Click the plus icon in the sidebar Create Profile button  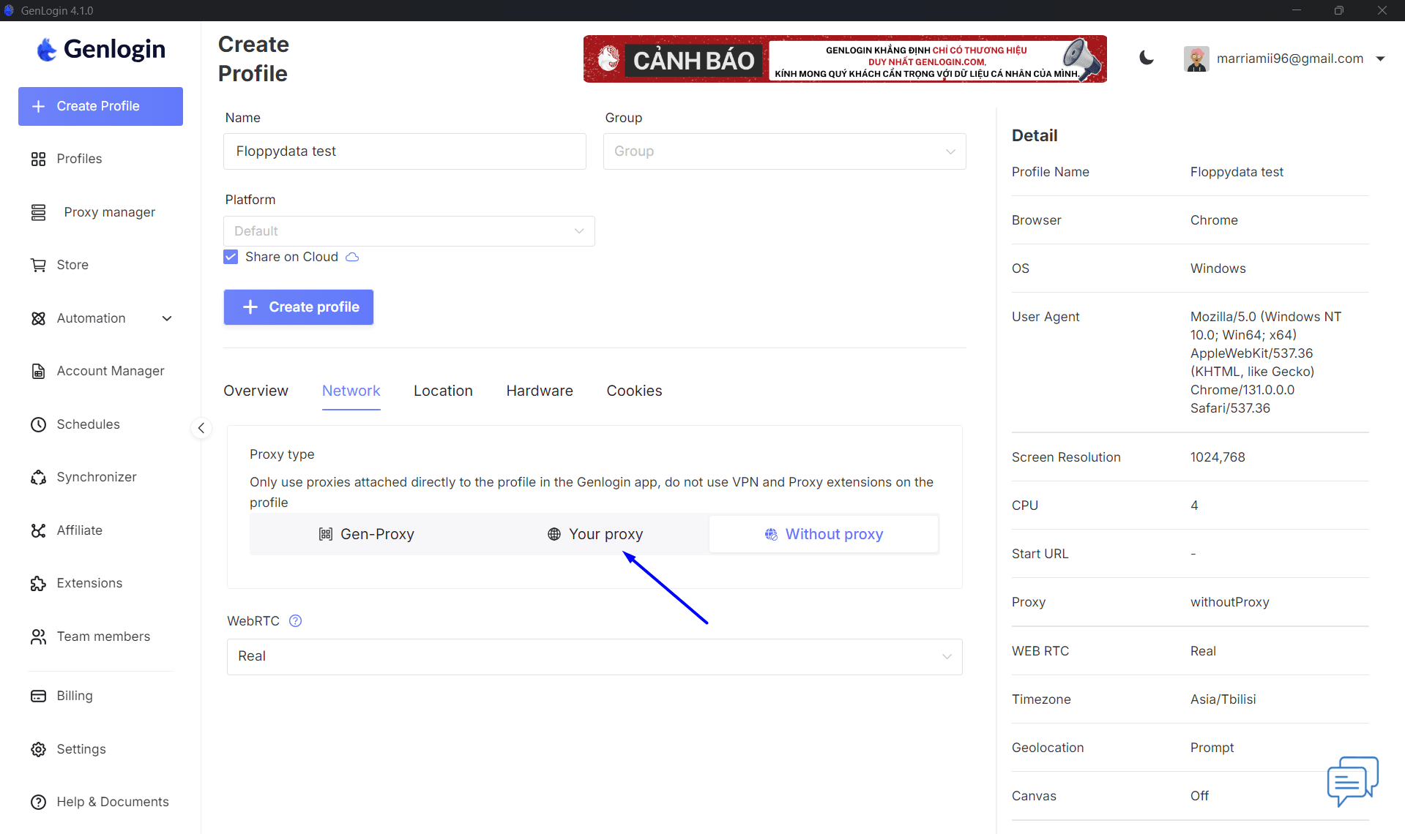(x=39, y=106)
